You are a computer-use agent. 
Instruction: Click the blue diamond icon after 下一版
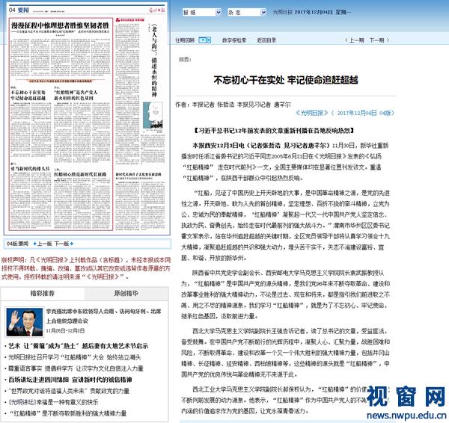72,244
